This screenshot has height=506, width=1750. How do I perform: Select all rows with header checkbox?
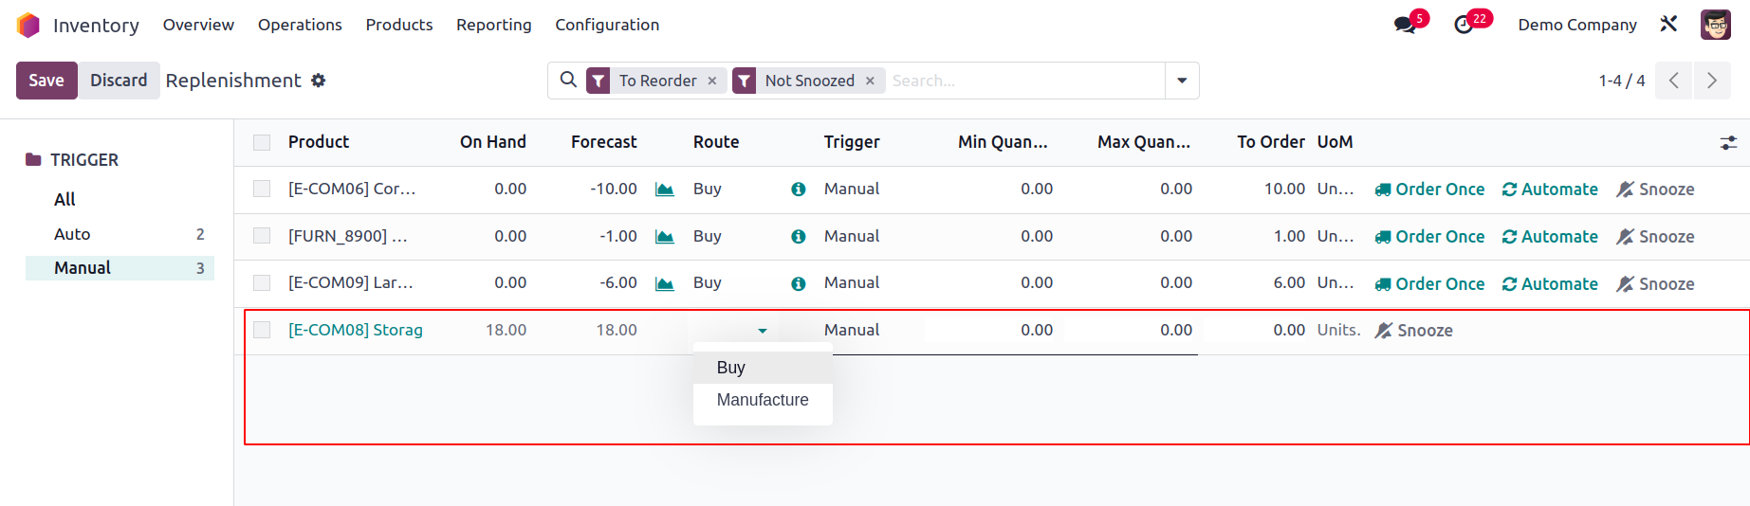(x=262, y=143)
